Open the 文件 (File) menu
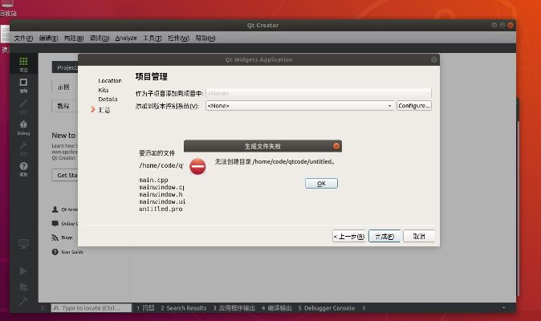Viewport: 541px width, 321px height. pos(23,38)
